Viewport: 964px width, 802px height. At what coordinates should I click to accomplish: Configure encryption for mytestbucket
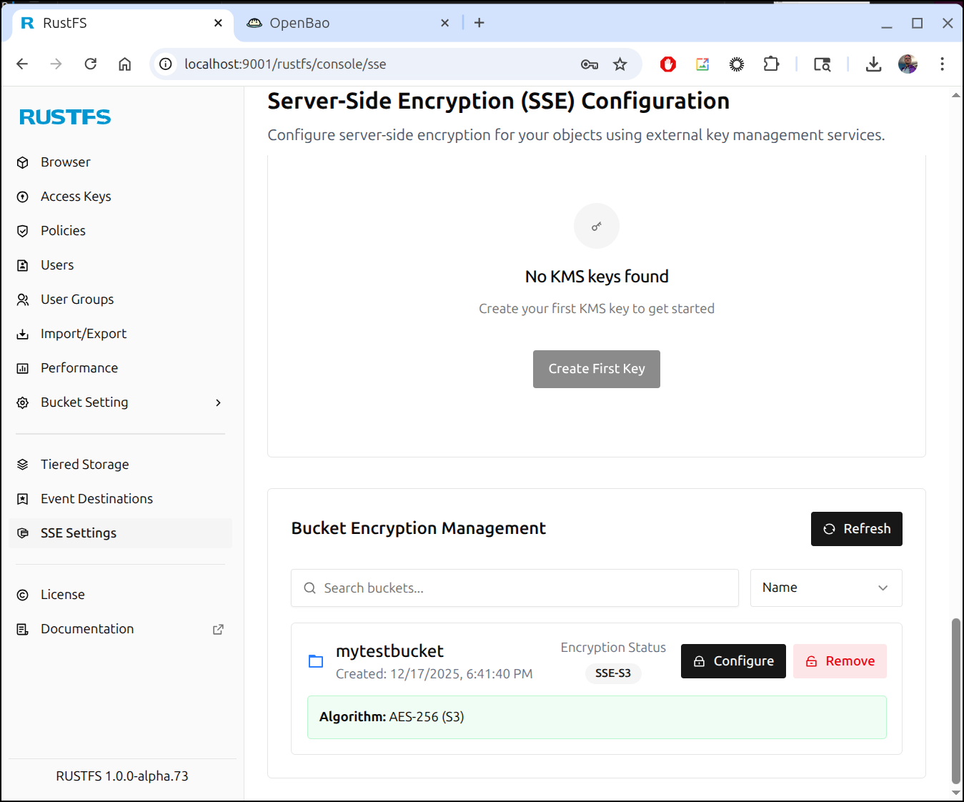[x=732, y=661]
